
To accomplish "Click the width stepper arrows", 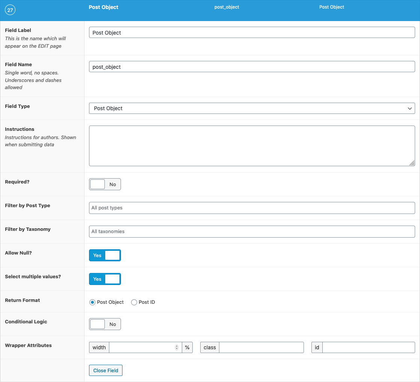I will tap(177, 347).
